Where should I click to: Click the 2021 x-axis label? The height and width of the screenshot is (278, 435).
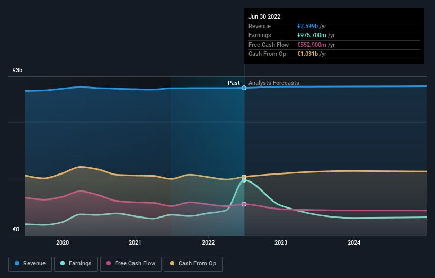(135, 242)
